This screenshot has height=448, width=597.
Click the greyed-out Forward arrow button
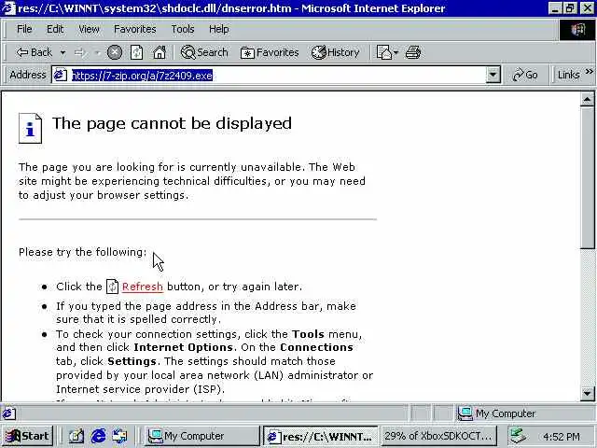pos(79,52)
